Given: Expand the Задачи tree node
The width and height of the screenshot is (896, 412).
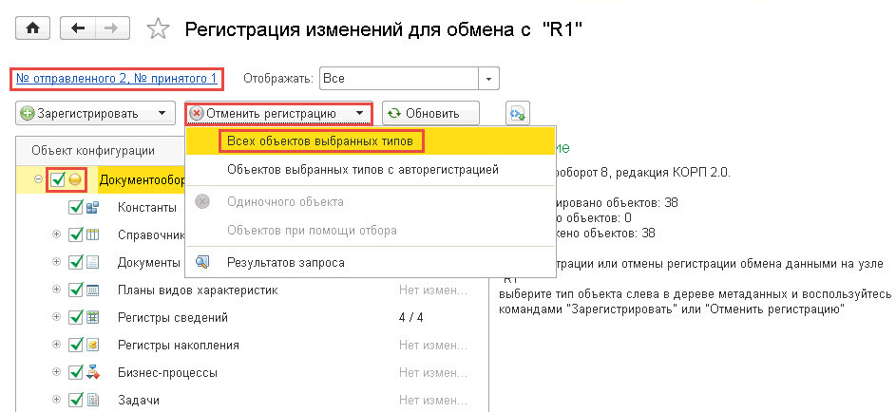Looking at the screenshot, I should (56, 400).
